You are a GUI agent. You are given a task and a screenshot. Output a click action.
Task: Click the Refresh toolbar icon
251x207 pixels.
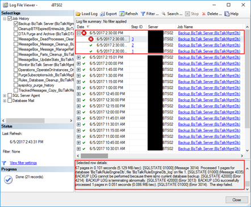[x=122, y=14]
